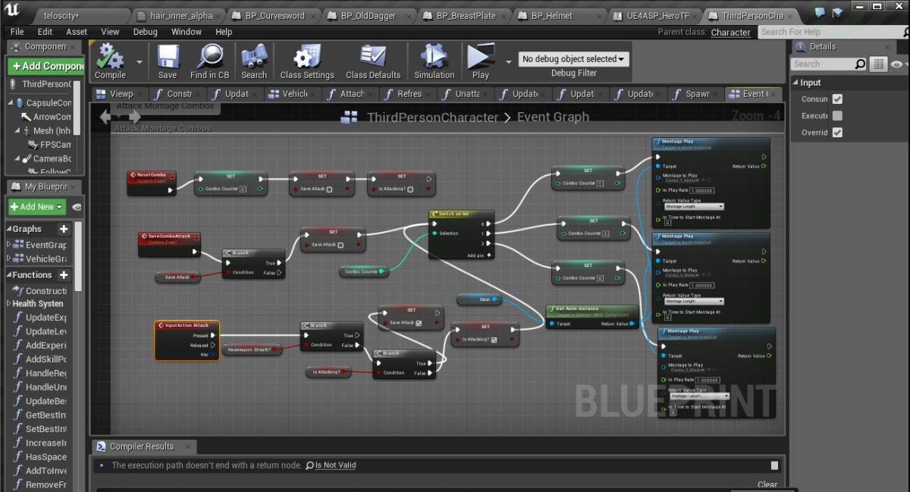Open the Debug menu

(x=145, y=32)
